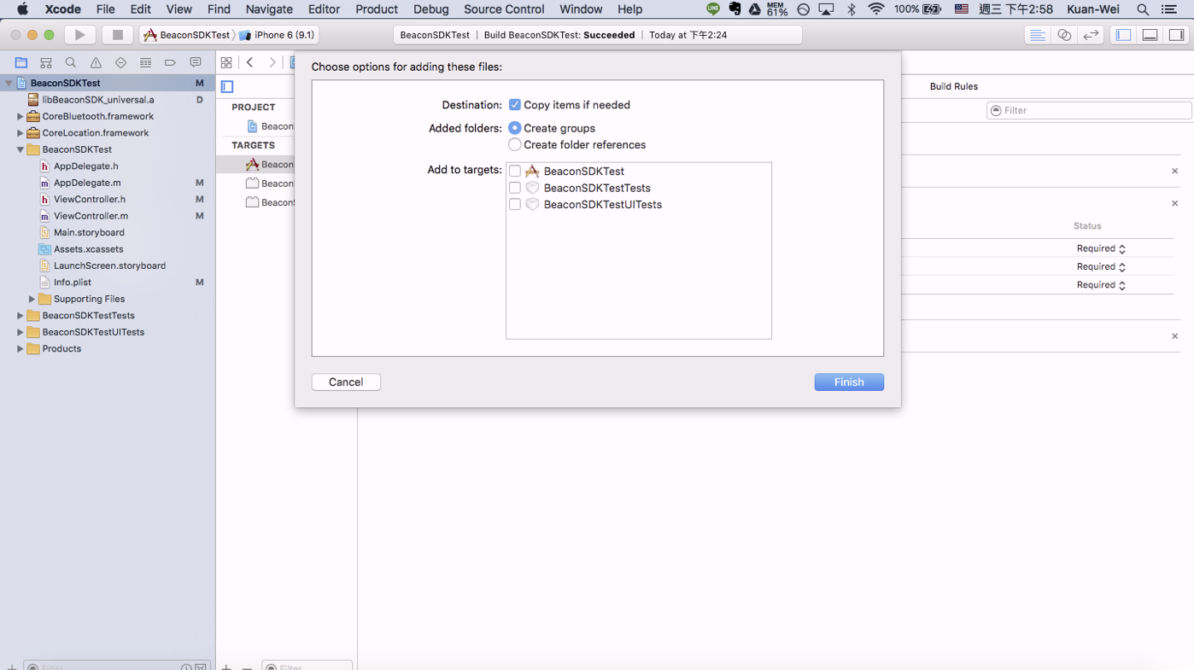
Task: Check the BeaconSDKTestUITests target
Action: tap(515, 205)
